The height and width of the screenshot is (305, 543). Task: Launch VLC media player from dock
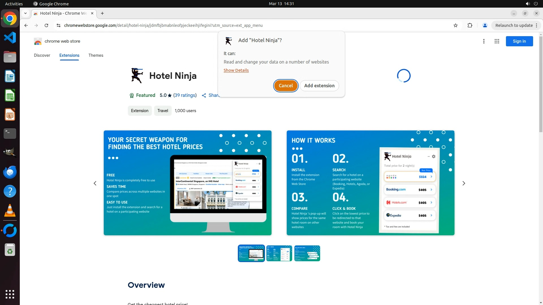click(x=10, y=210)
